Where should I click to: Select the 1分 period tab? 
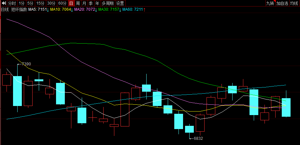coord(21,3)
